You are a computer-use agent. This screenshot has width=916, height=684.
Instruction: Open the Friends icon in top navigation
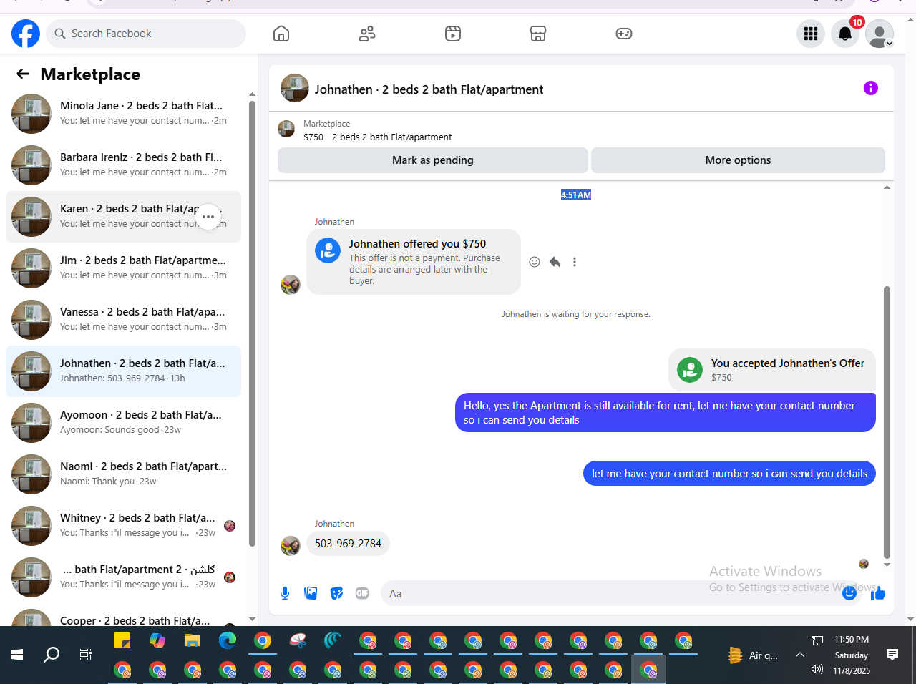click(x=367, y=34)
